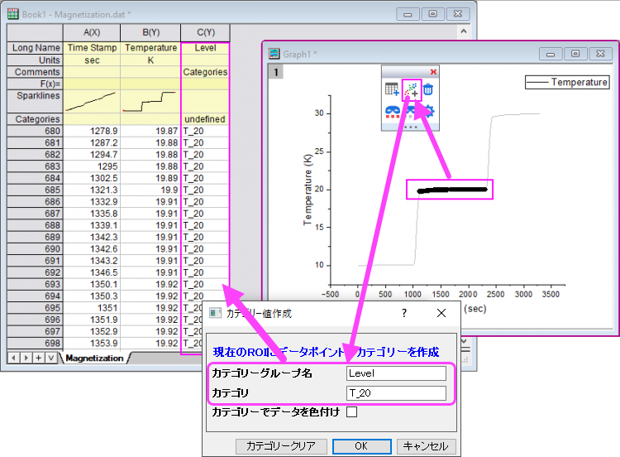Select row header 685

click(36, 190)
